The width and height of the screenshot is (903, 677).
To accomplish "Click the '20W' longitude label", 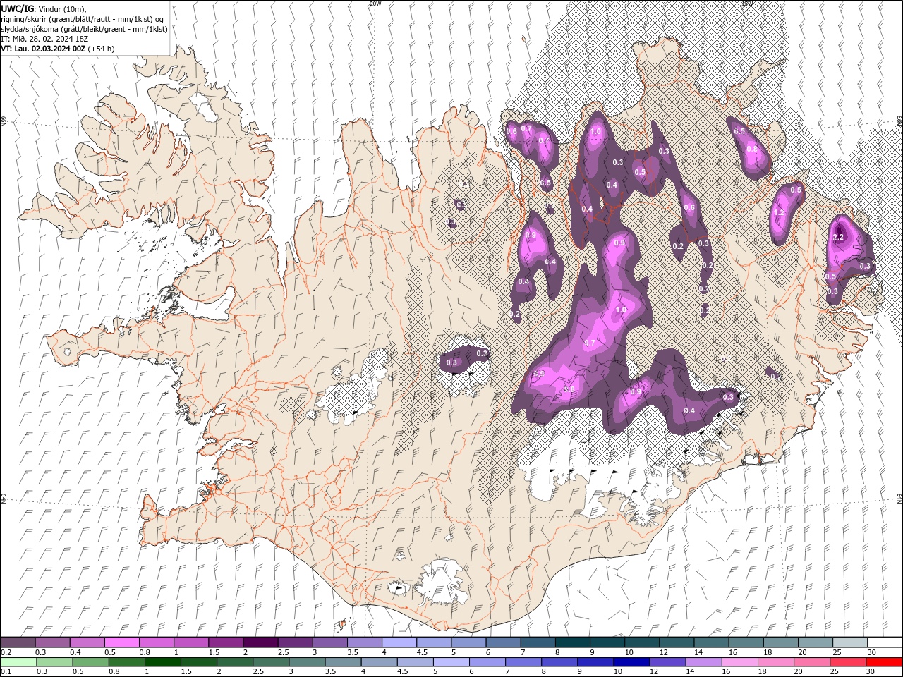I will pyautogui.click(x=375, y=4).
